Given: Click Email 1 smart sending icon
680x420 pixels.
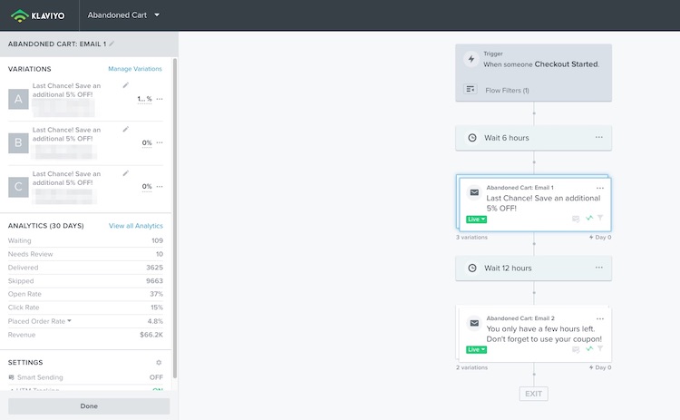Looking at the screenshot, I should click(576, 219).
